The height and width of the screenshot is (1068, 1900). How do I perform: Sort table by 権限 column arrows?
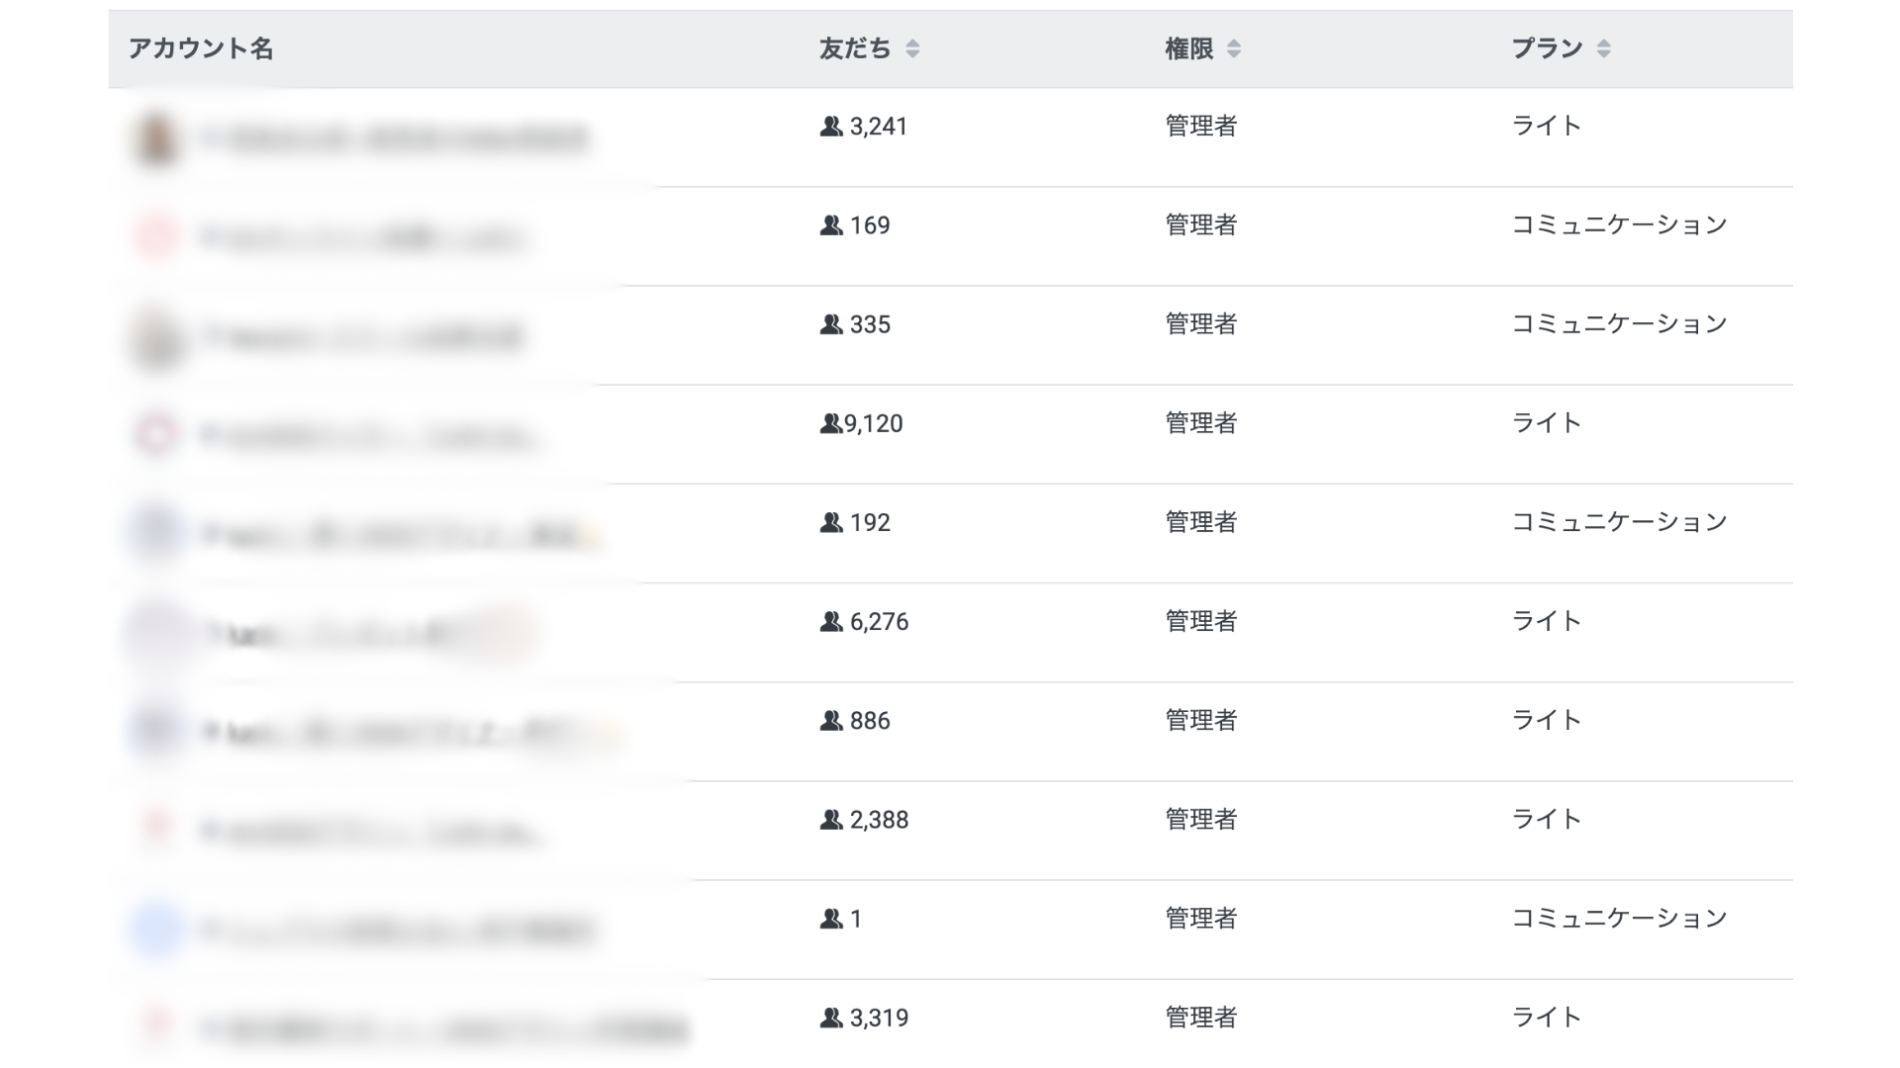1233,48
